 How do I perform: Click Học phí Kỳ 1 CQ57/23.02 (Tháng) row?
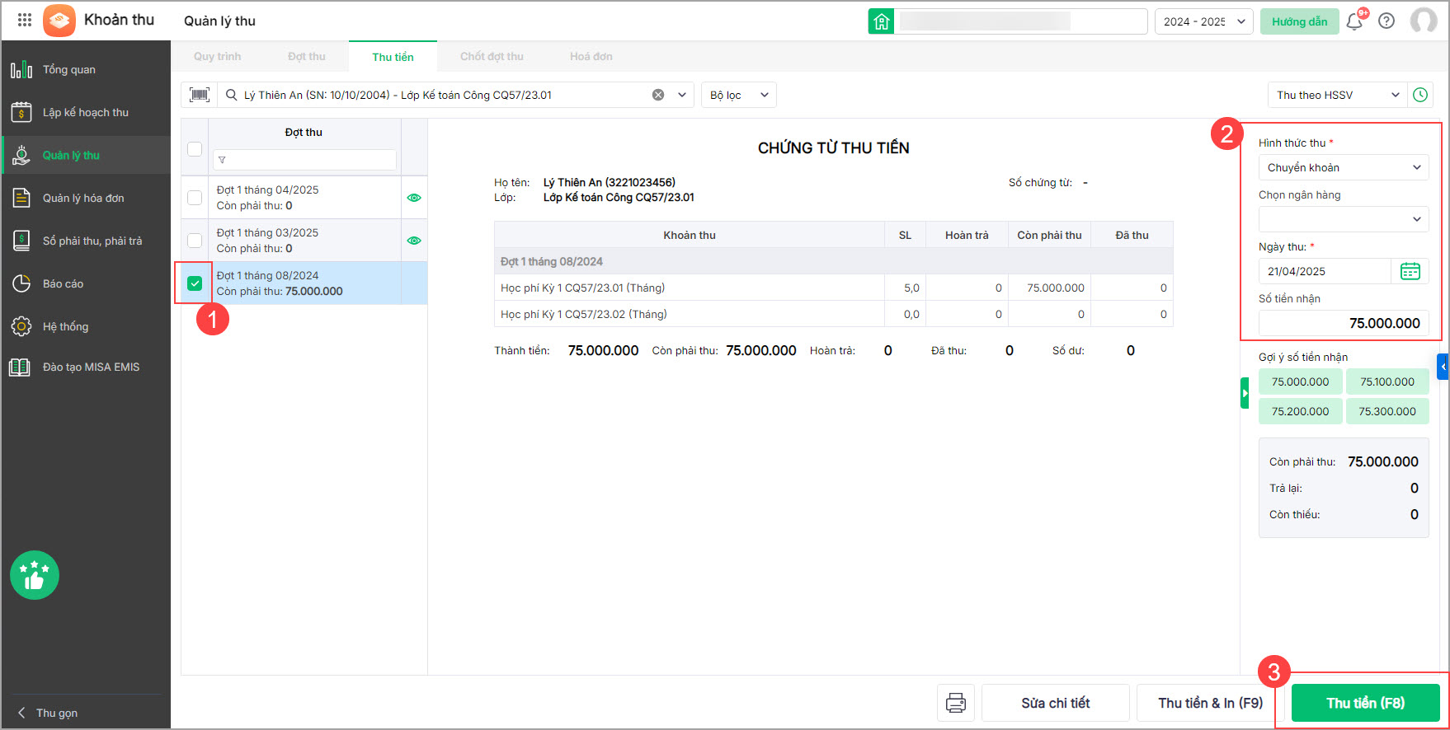[833, 314]
